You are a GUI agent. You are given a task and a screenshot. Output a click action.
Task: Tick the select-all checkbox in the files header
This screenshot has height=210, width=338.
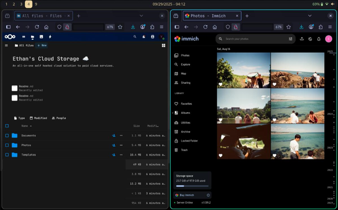(x=7, y=126)
